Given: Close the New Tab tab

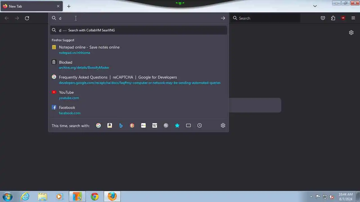Looking at the screenshot, I should 58,6.
